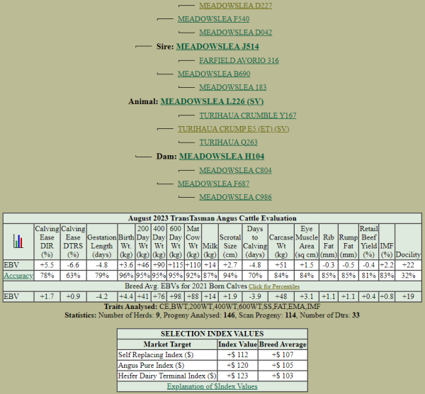
Task: Open the EBV bar chart graph icon
Action: pyautogui.click(x=18, y=241)
